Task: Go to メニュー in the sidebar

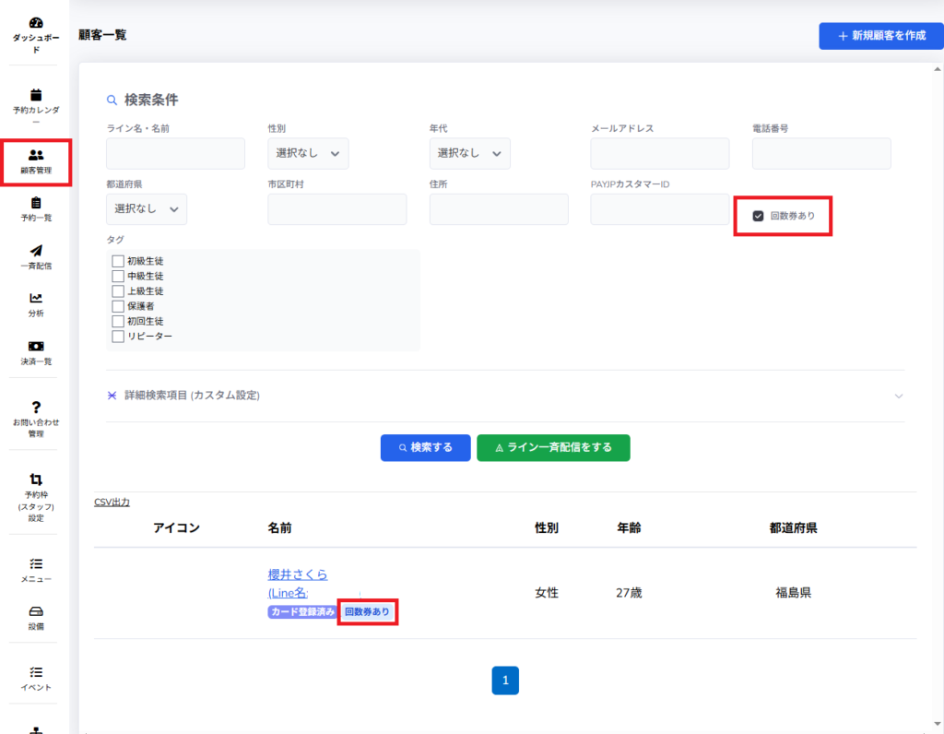Action: (36, 569)
